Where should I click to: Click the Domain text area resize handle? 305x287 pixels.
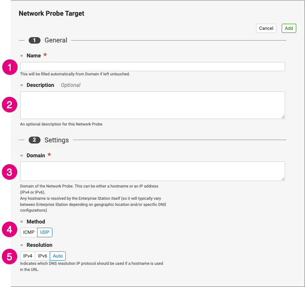click(283, 179)
